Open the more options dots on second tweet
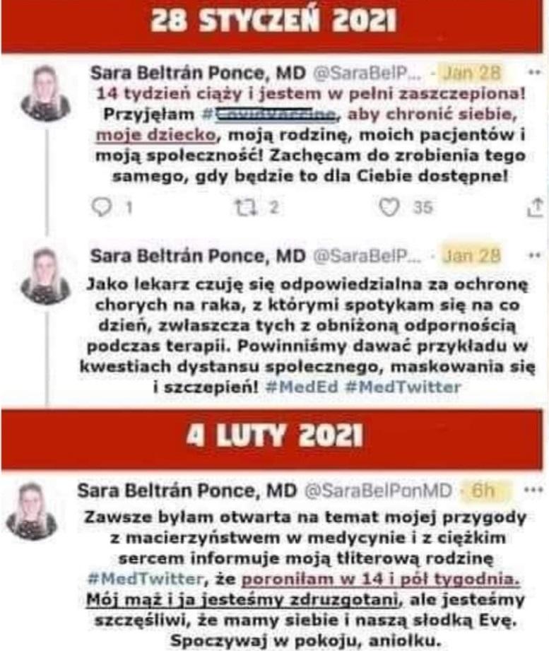549x651 pixels. tap(534, 255)
